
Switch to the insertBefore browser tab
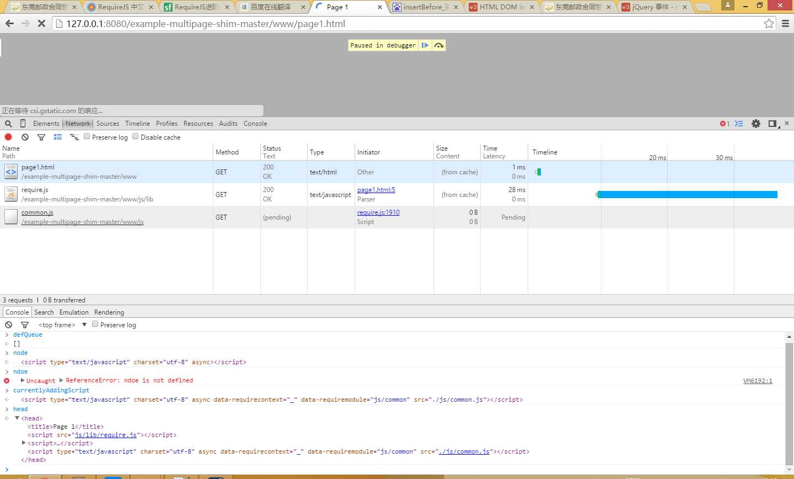(x=425, y=7)
